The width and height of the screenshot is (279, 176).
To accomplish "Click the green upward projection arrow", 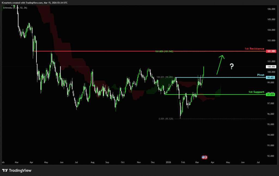I will point(220,64).
